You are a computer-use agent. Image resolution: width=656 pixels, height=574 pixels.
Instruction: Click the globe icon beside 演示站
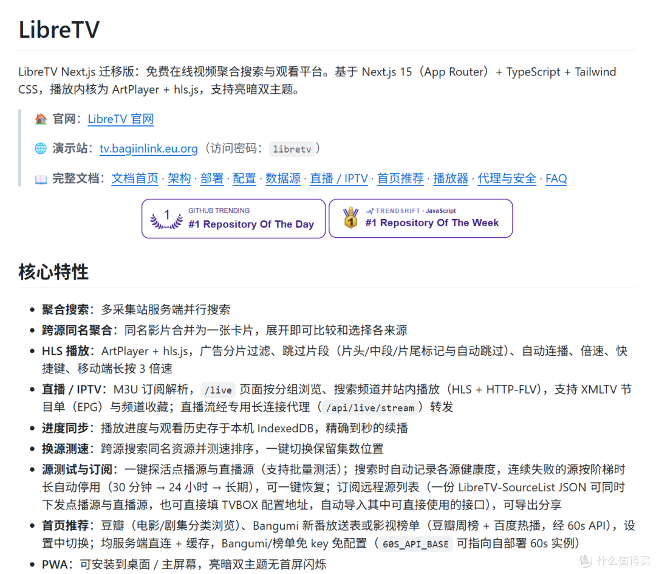tap(41, 148)
